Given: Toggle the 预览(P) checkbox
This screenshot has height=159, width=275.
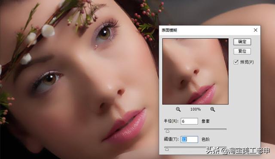Looking at the screenshot, I should tap(236, 62).
